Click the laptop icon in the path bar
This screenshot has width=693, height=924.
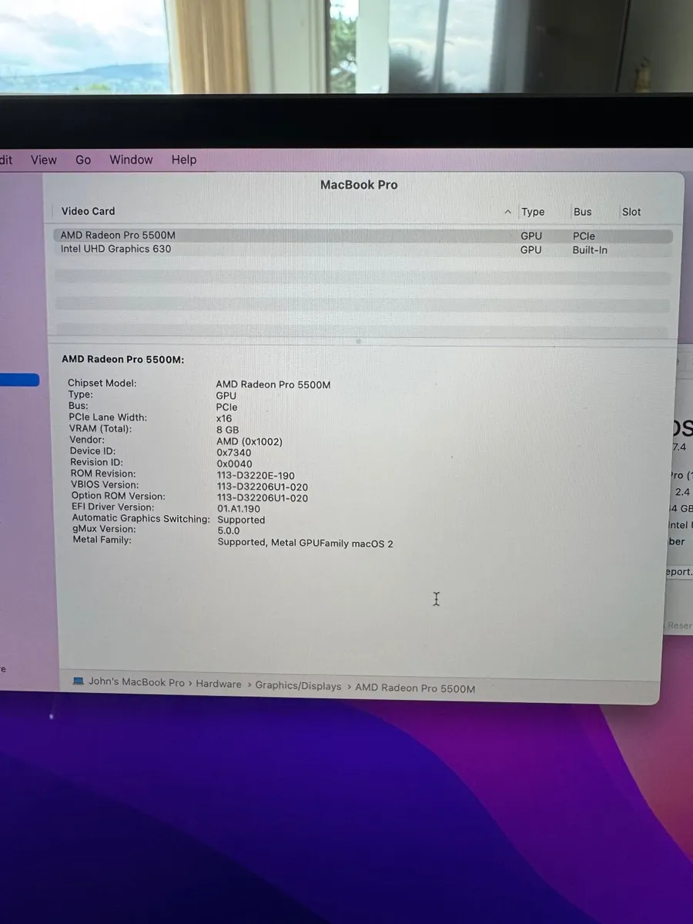[79, 681]
